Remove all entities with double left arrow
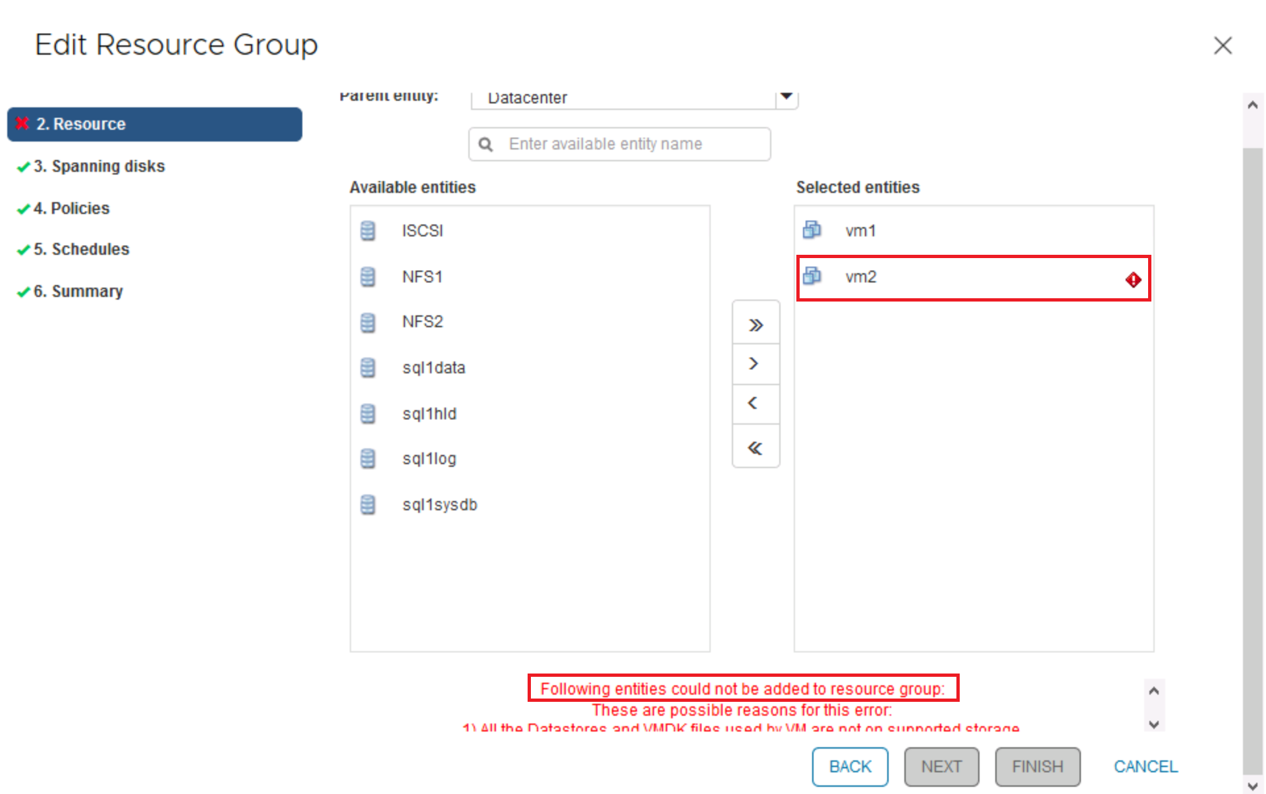The height and width of the screenshot is (794, 1266). (x=756, y=448)
